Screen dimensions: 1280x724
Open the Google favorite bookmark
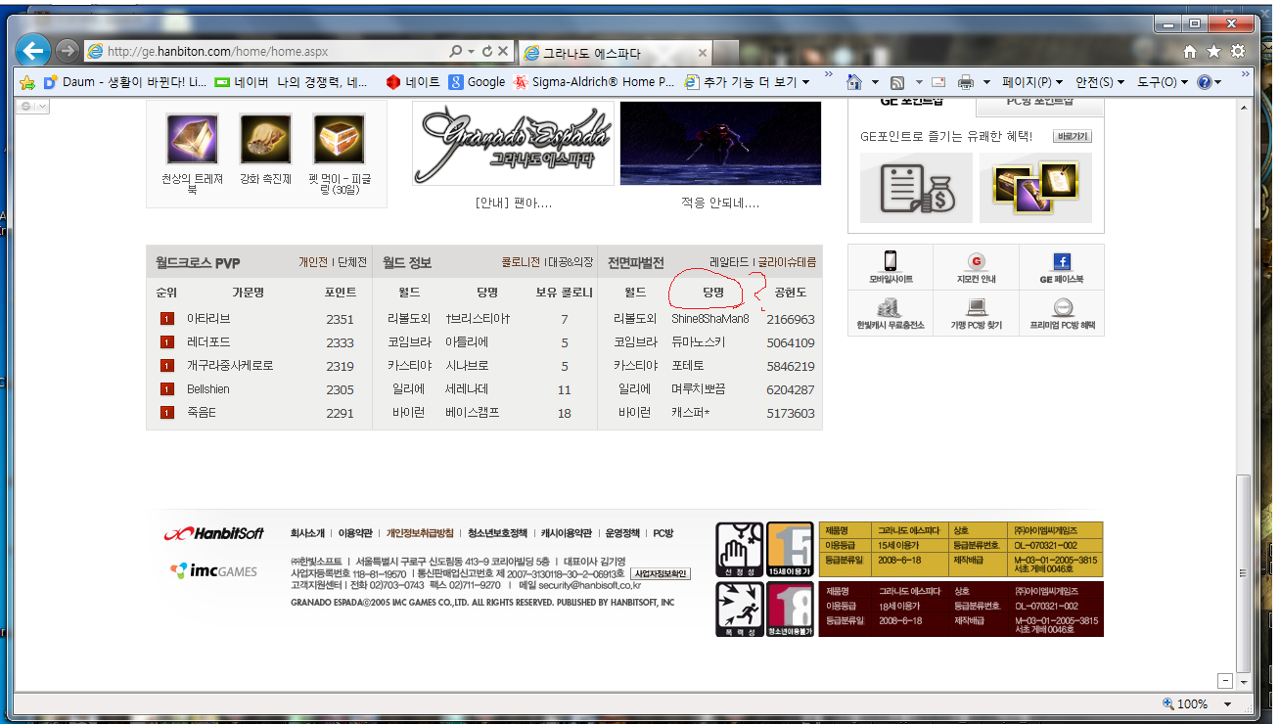478,82
